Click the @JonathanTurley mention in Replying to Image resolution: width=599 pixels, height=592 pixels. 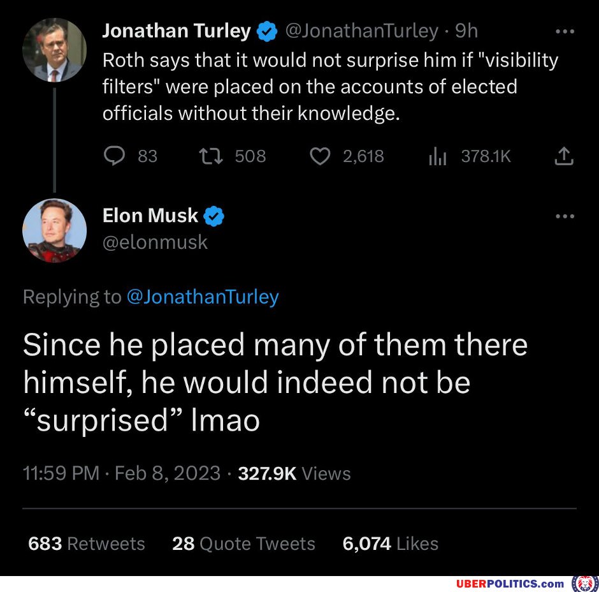pos(203,297)
